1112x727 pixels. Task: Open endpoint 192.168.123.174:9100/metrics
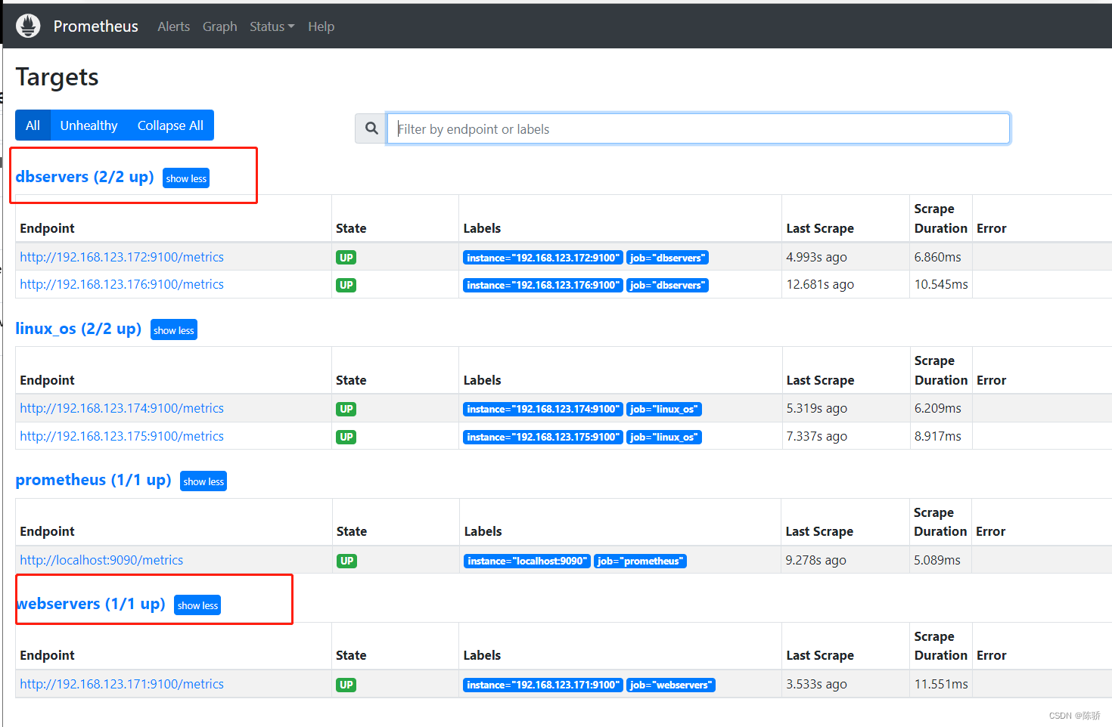pos(122,408)
